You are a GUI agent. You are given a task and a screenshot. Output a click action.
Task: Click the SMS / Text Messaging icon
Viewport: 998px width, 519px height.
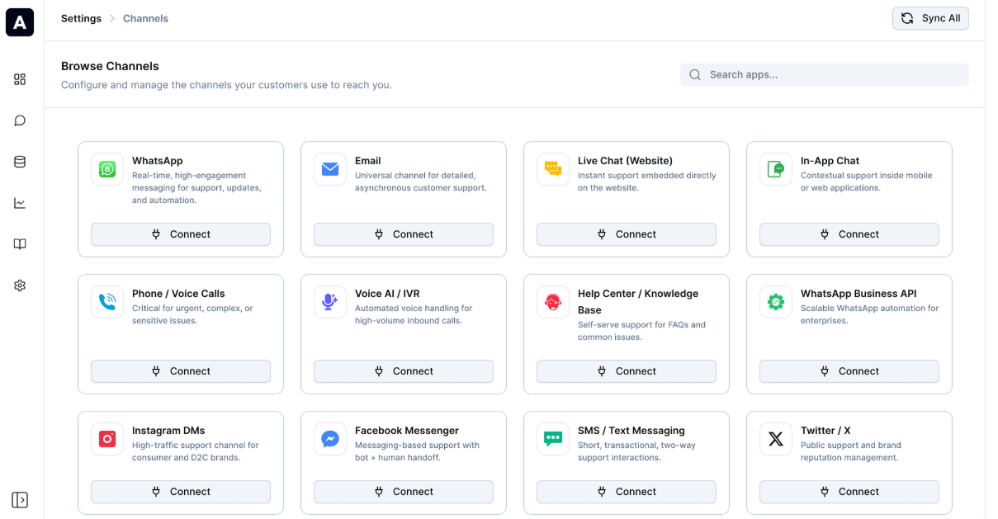pyautogui.click(x=553, y=439)
